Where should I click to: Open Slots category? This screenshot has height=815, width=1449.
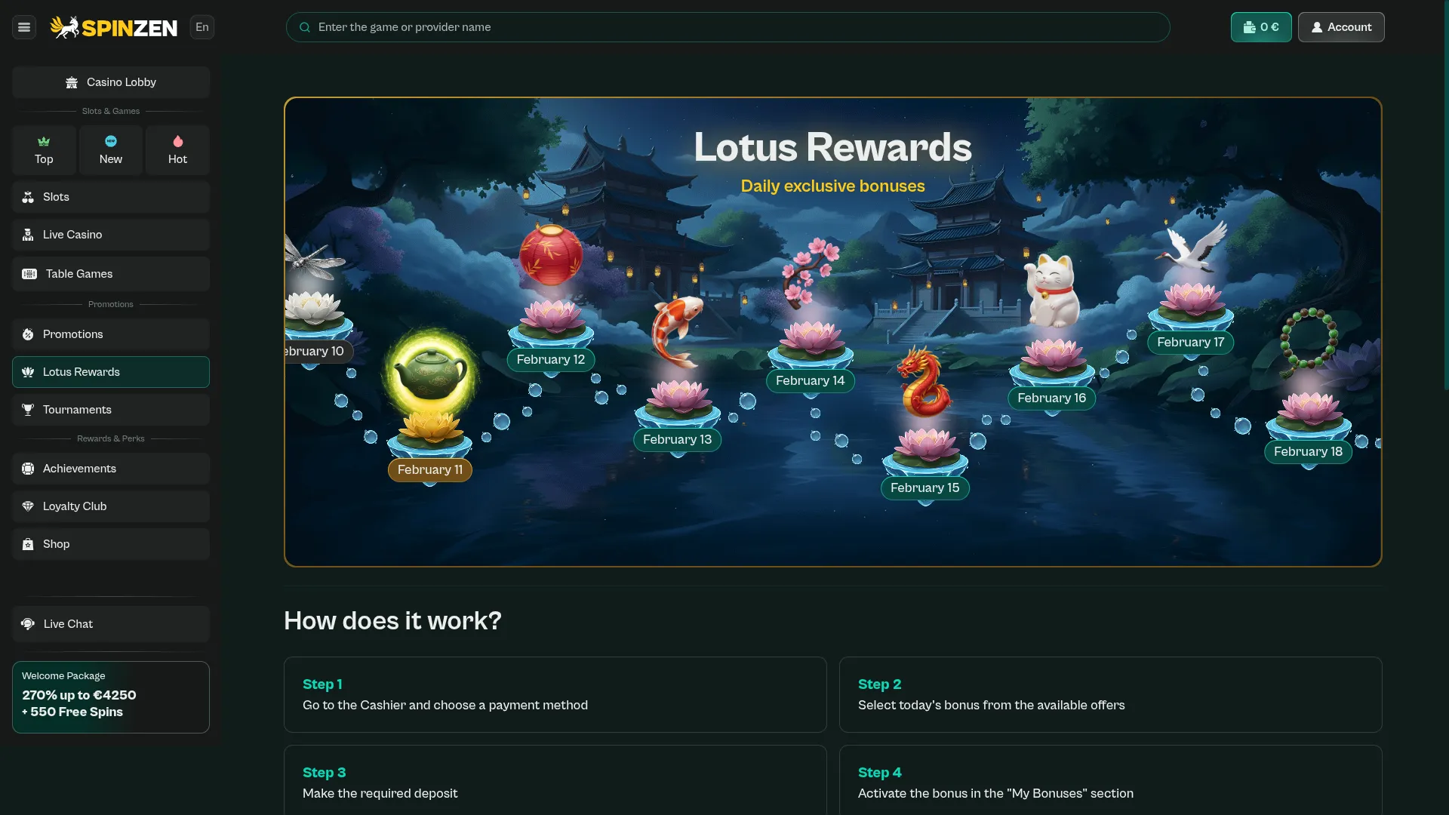point(111,197)
